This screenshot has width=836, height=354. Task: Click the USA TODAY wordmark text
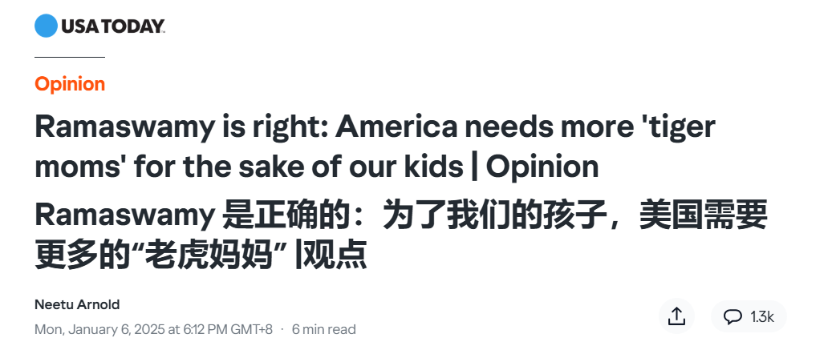pos(112,26)
